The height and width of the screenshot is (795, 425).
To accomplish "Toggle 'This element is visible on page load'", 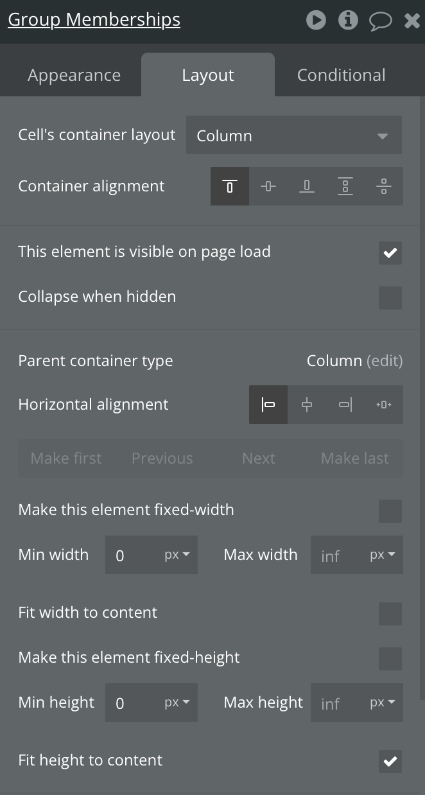I will (390, 252).
